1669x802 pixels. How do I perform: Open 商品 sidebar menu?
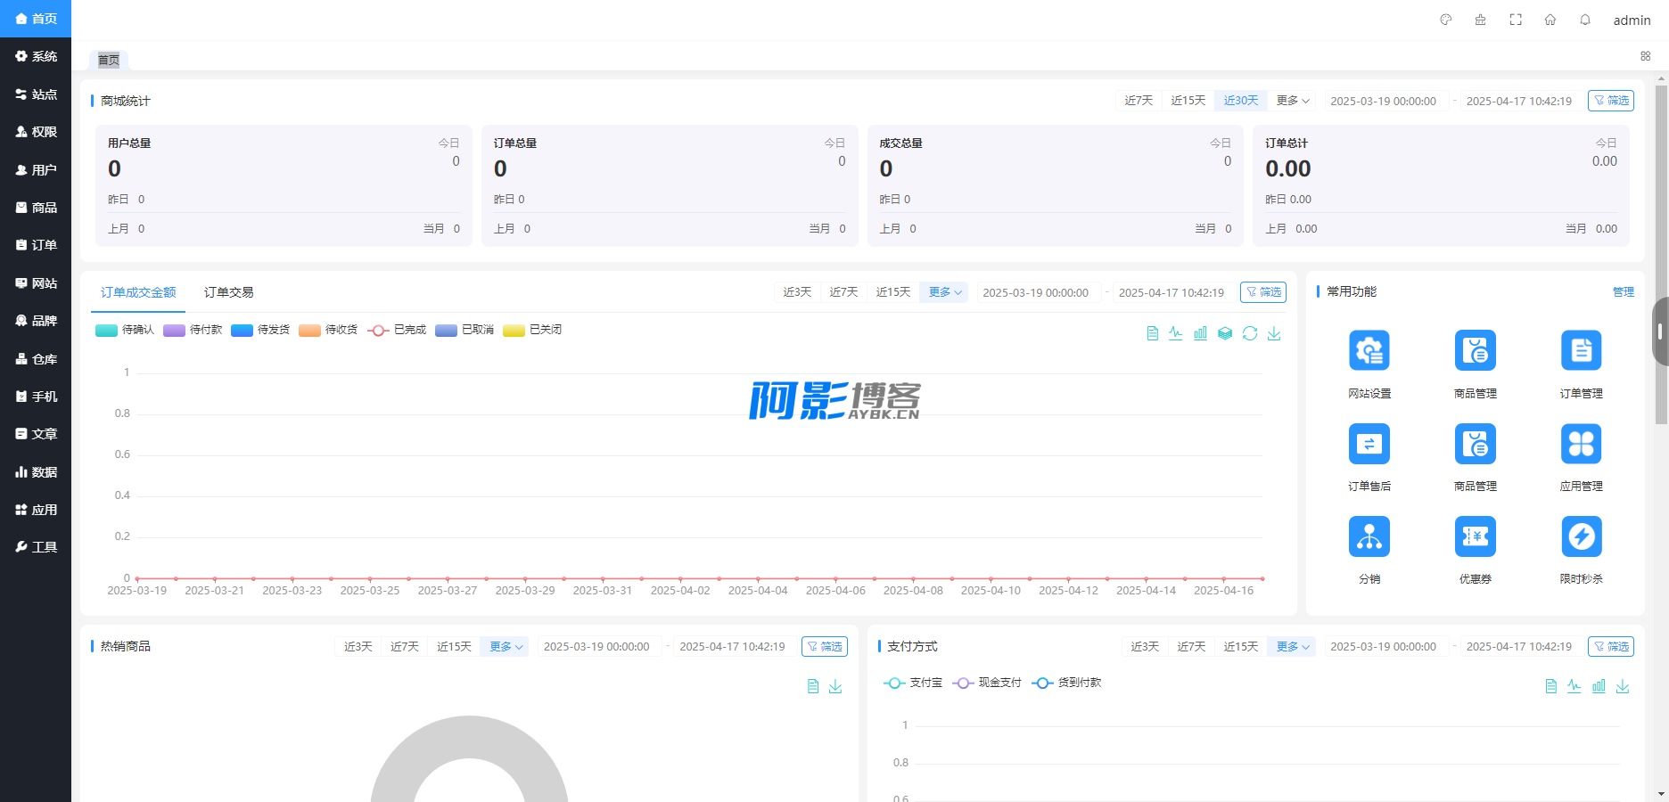(x=36, y=208)
